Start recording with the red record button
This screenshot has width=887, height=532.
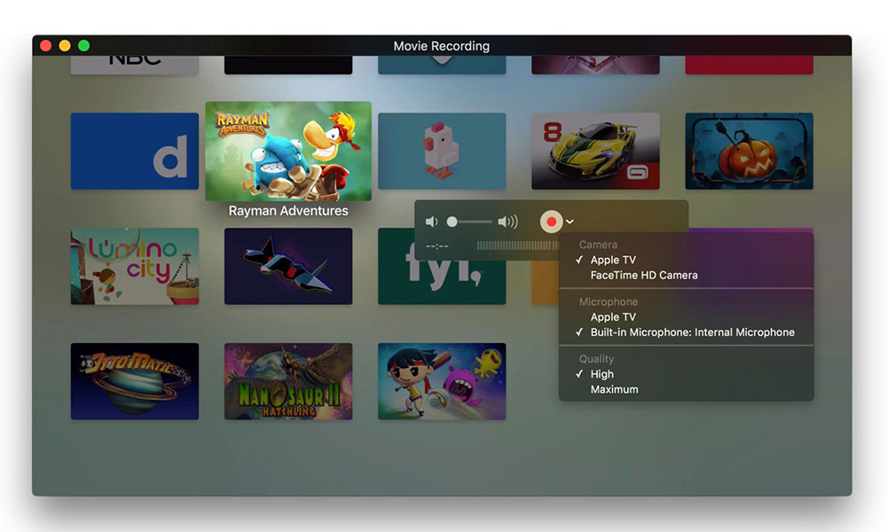[x=551, y=222]
